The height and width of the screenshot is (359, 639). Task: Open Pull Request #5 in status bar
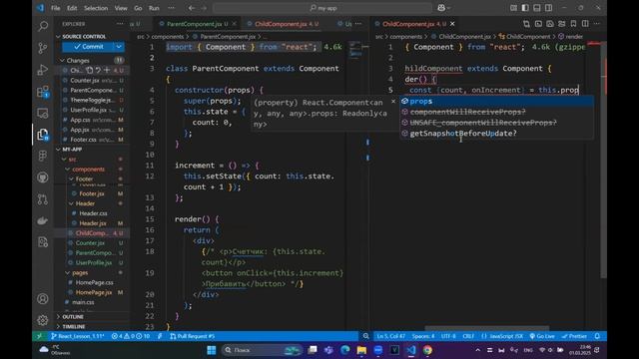click(x=192, y=336)
